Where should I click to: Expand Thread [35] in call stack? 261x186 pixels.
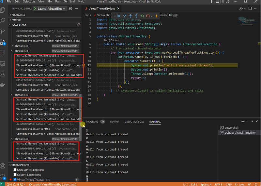coord(12,46)
